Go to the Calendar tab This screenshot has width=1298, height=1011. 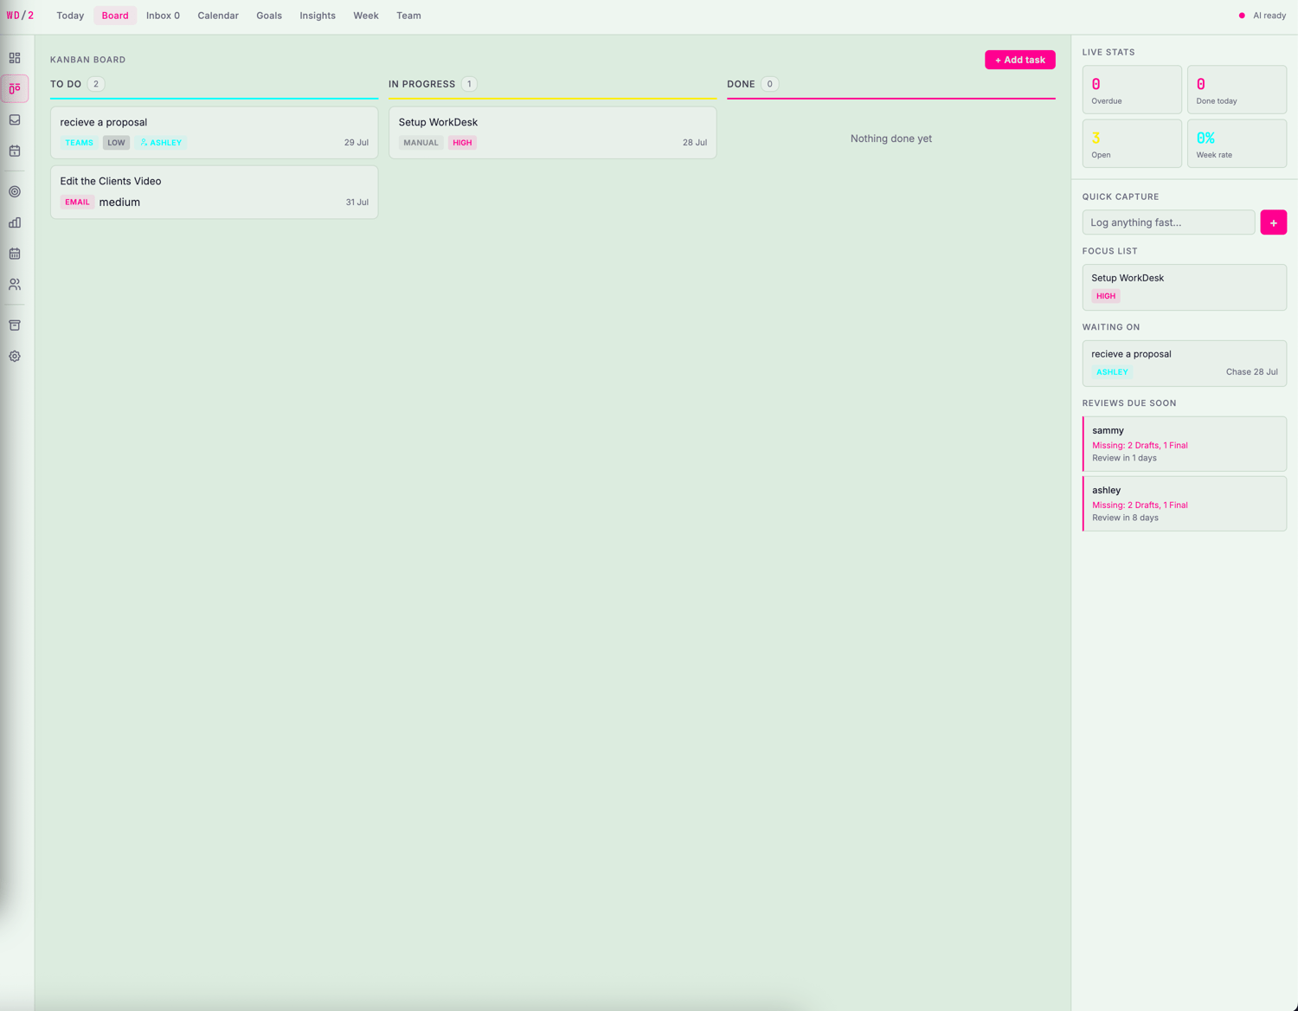[x=218, y=16]
